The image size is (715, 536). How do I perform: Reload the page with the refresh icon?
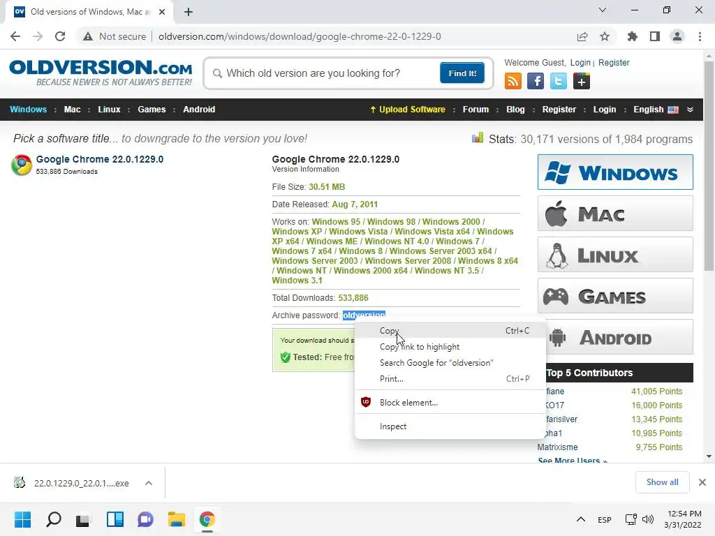pyautogui.click(x=60, y=36)
